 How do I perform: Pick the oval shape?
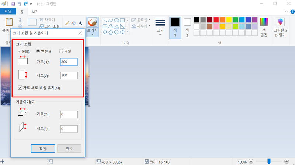pyautogui.click(x=117, y=20)
